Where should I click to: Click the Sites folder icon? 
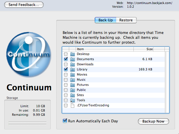click(73, 95)
